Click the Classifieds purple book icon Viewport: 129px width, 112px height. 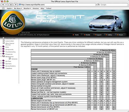point(3,68)
